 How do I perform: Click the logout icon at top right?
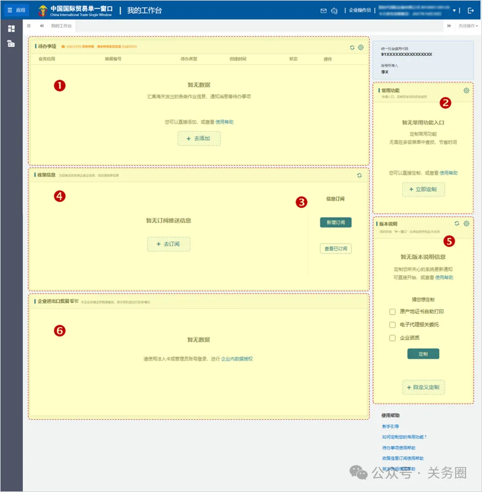coord(470,11)
